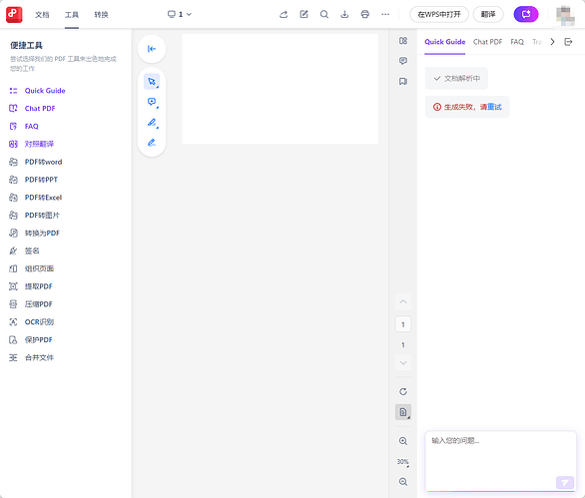Click the rotate page icon
Image resolution: width=585 pixels, height=498 pixels.
click(403, 391)
